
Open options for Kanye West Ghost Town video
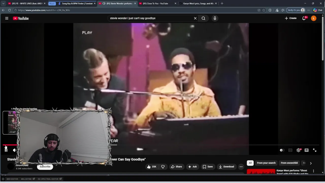click(x=313, y=171)
